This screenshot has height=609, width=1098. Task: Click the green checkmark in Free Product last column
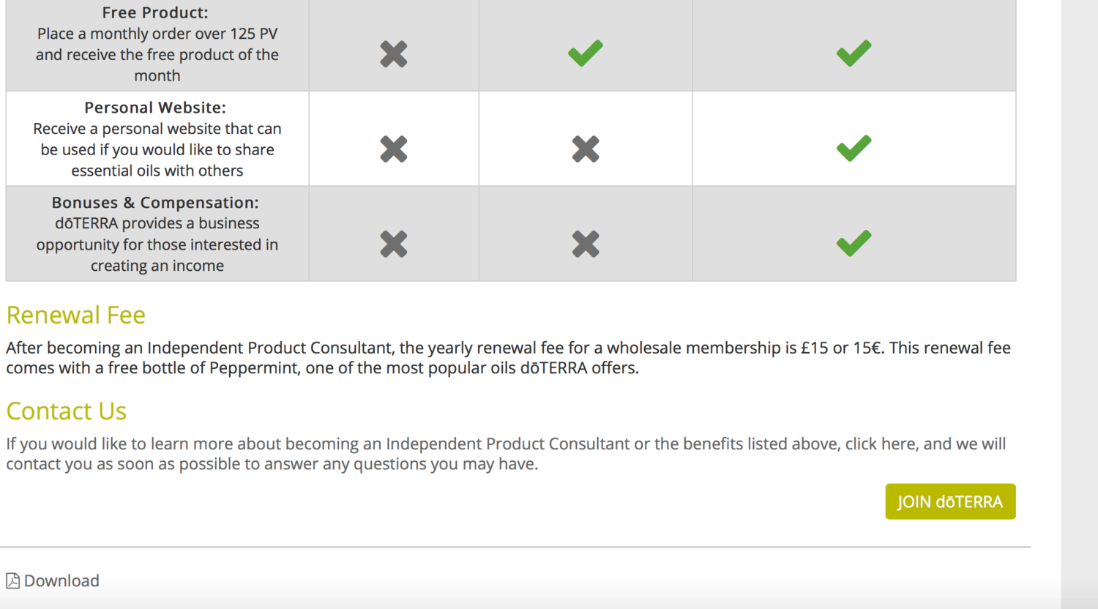click(x=854, y=53)
